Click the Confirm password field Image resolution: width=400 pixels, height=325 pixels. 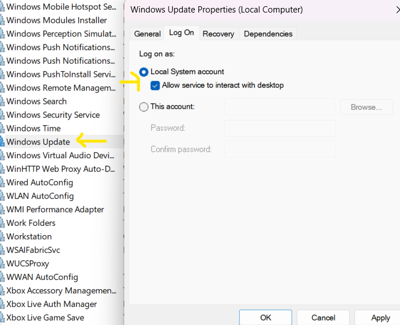280,149
